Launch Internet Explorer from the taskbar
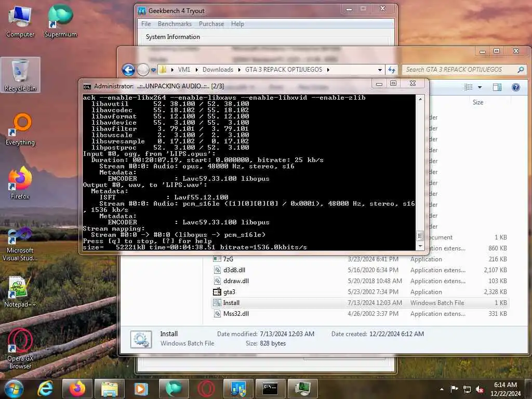Screen dimensions: 532x399 pyautogui.click(x=45, y=389)
